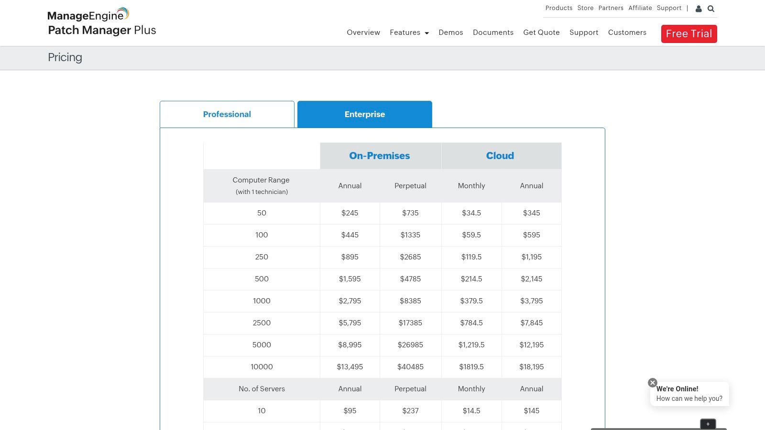Go to the Store link

(585, 8)
